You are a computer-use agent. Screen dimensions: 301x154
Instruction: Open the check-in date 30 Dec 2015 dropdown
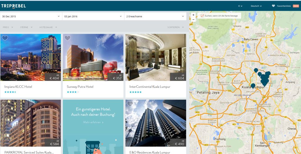pyautogui.click(x=31, y=16)
